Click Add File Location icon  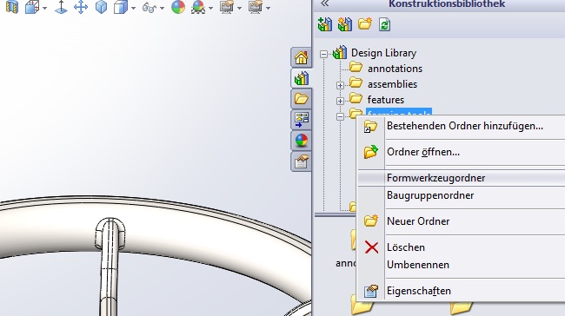[345, 24]
